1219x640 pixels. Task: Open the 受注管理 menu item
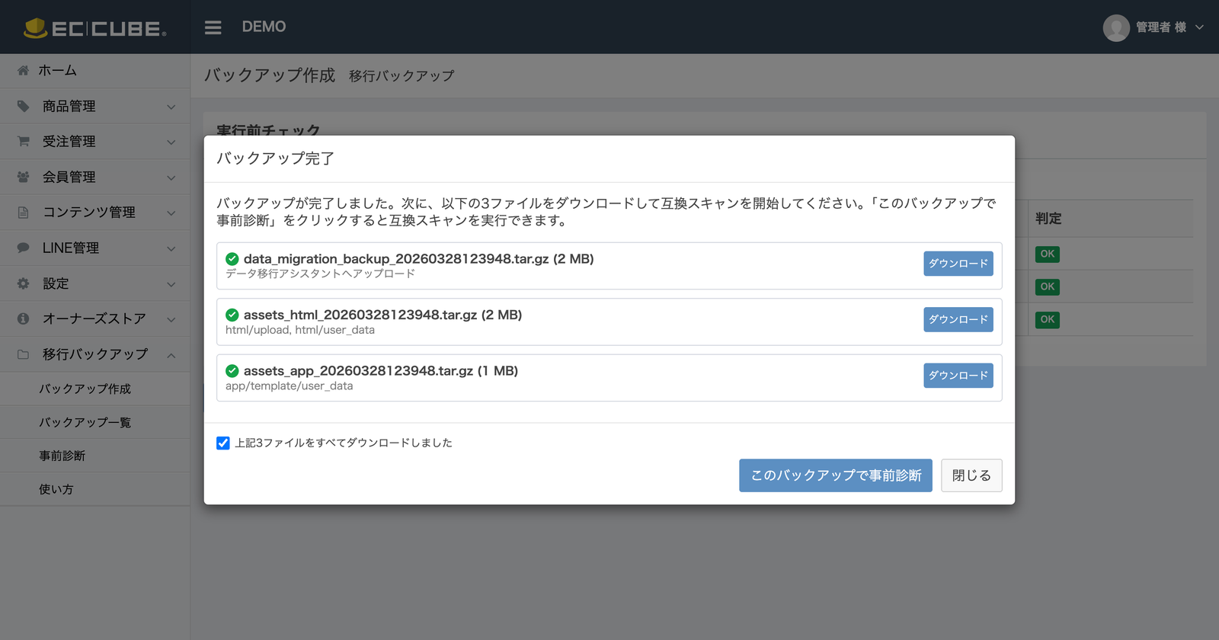pos(94,141)
